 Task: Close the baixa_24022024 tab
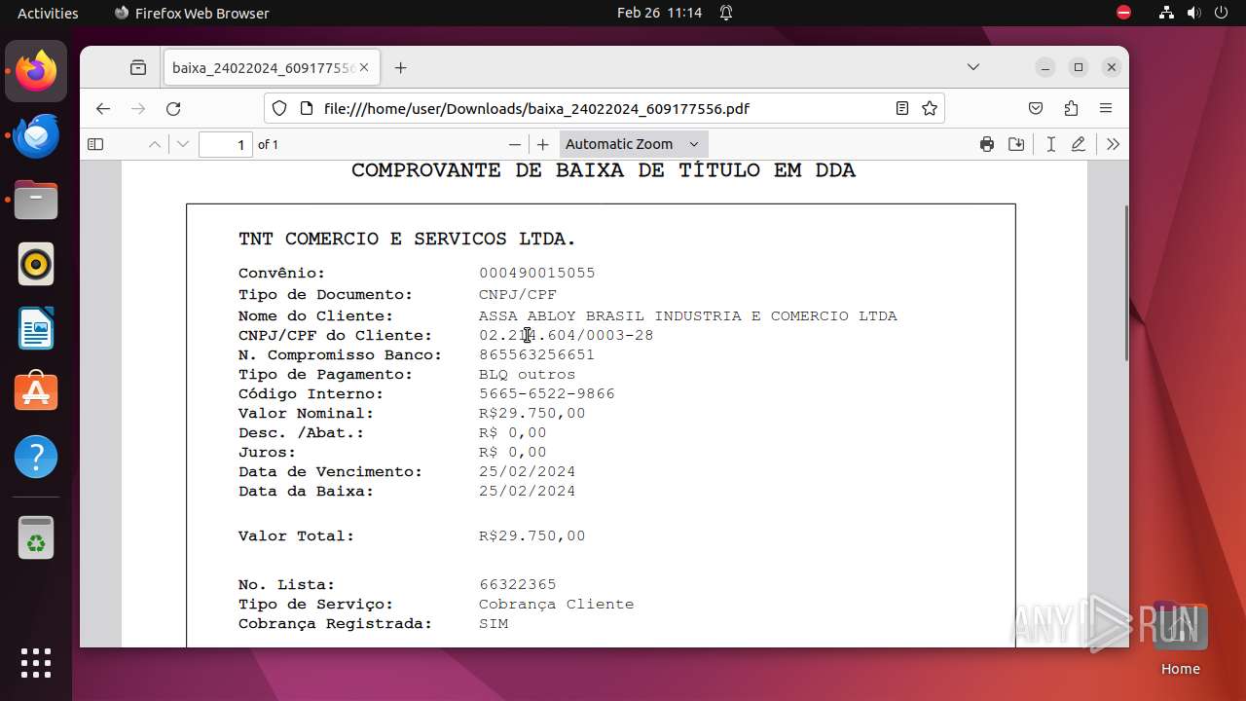point(364,68)
